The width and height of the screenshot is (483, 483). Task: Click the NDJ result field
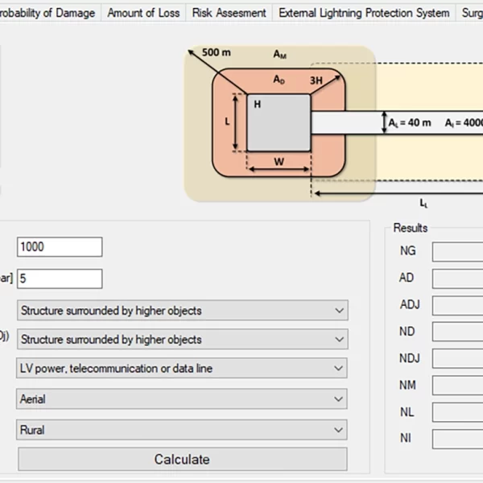(457, 359)
